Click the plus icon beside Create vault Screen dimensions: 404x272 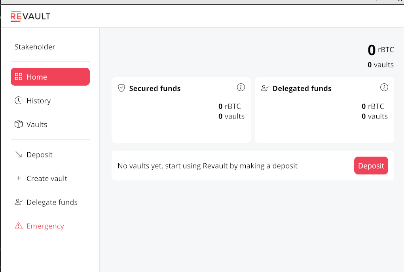[18, 178]
